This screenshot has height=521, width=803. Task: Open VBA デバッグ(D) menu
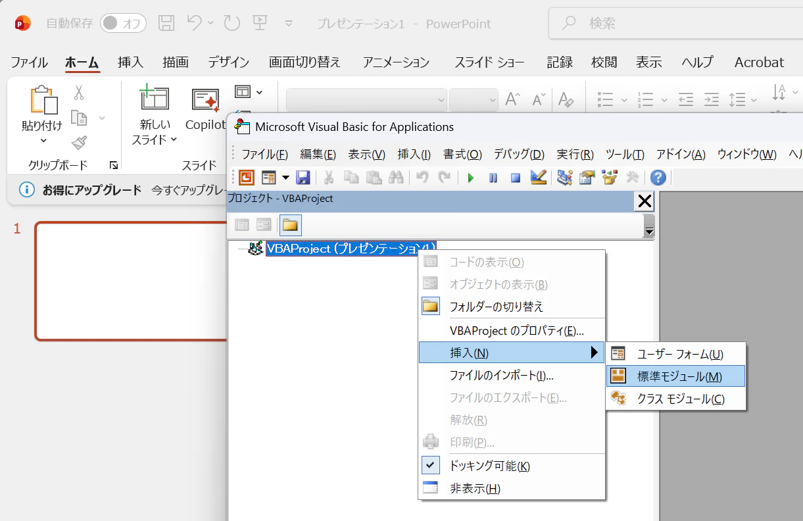(x=520, y=155)
